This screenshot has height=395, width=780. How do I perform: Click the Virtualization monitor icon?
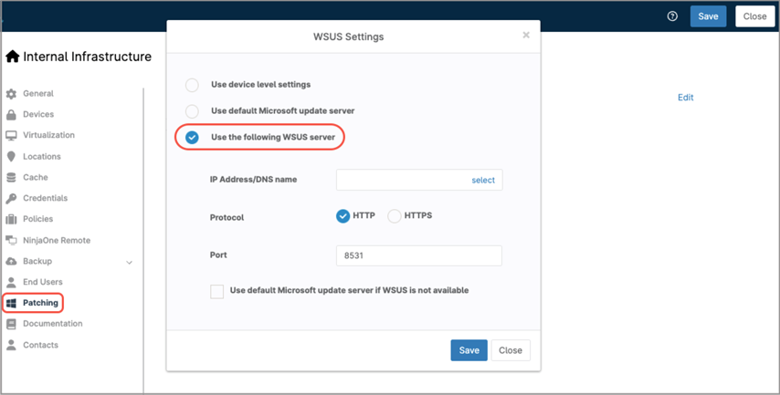coord(11,136)
